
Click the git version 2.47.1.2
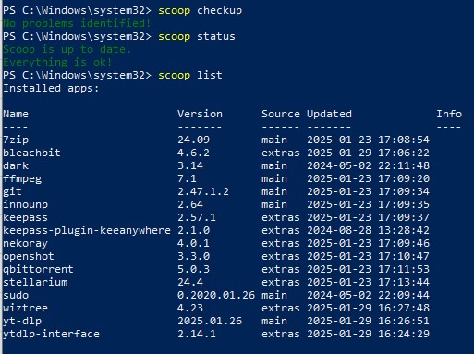tap(203, 191)
